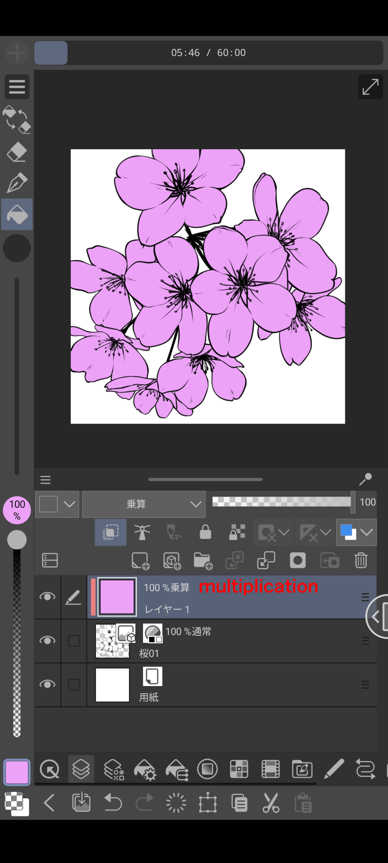Merge with layer below
388x863 pixels.
pyautogui.click(x=266, y=561)
